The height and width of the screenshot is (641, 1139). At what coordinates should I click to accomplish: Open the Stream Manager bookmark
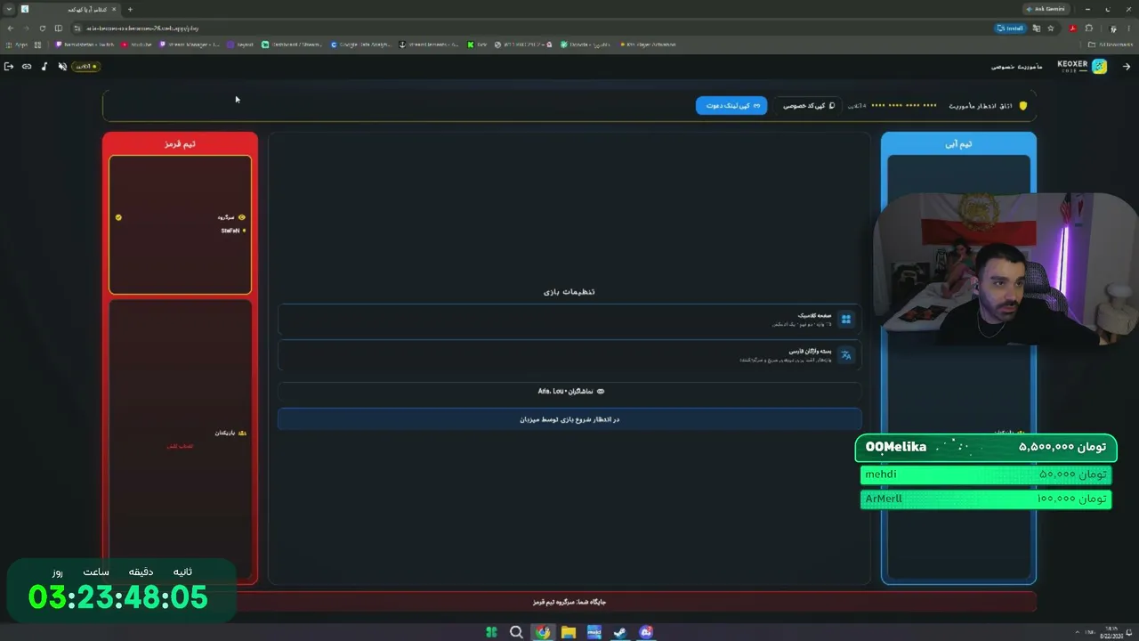[190, 45]
